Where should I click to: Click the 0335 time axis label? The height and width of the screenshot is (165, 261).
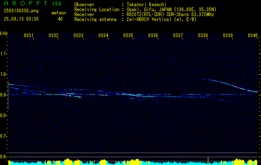click(x=128, y=35)
